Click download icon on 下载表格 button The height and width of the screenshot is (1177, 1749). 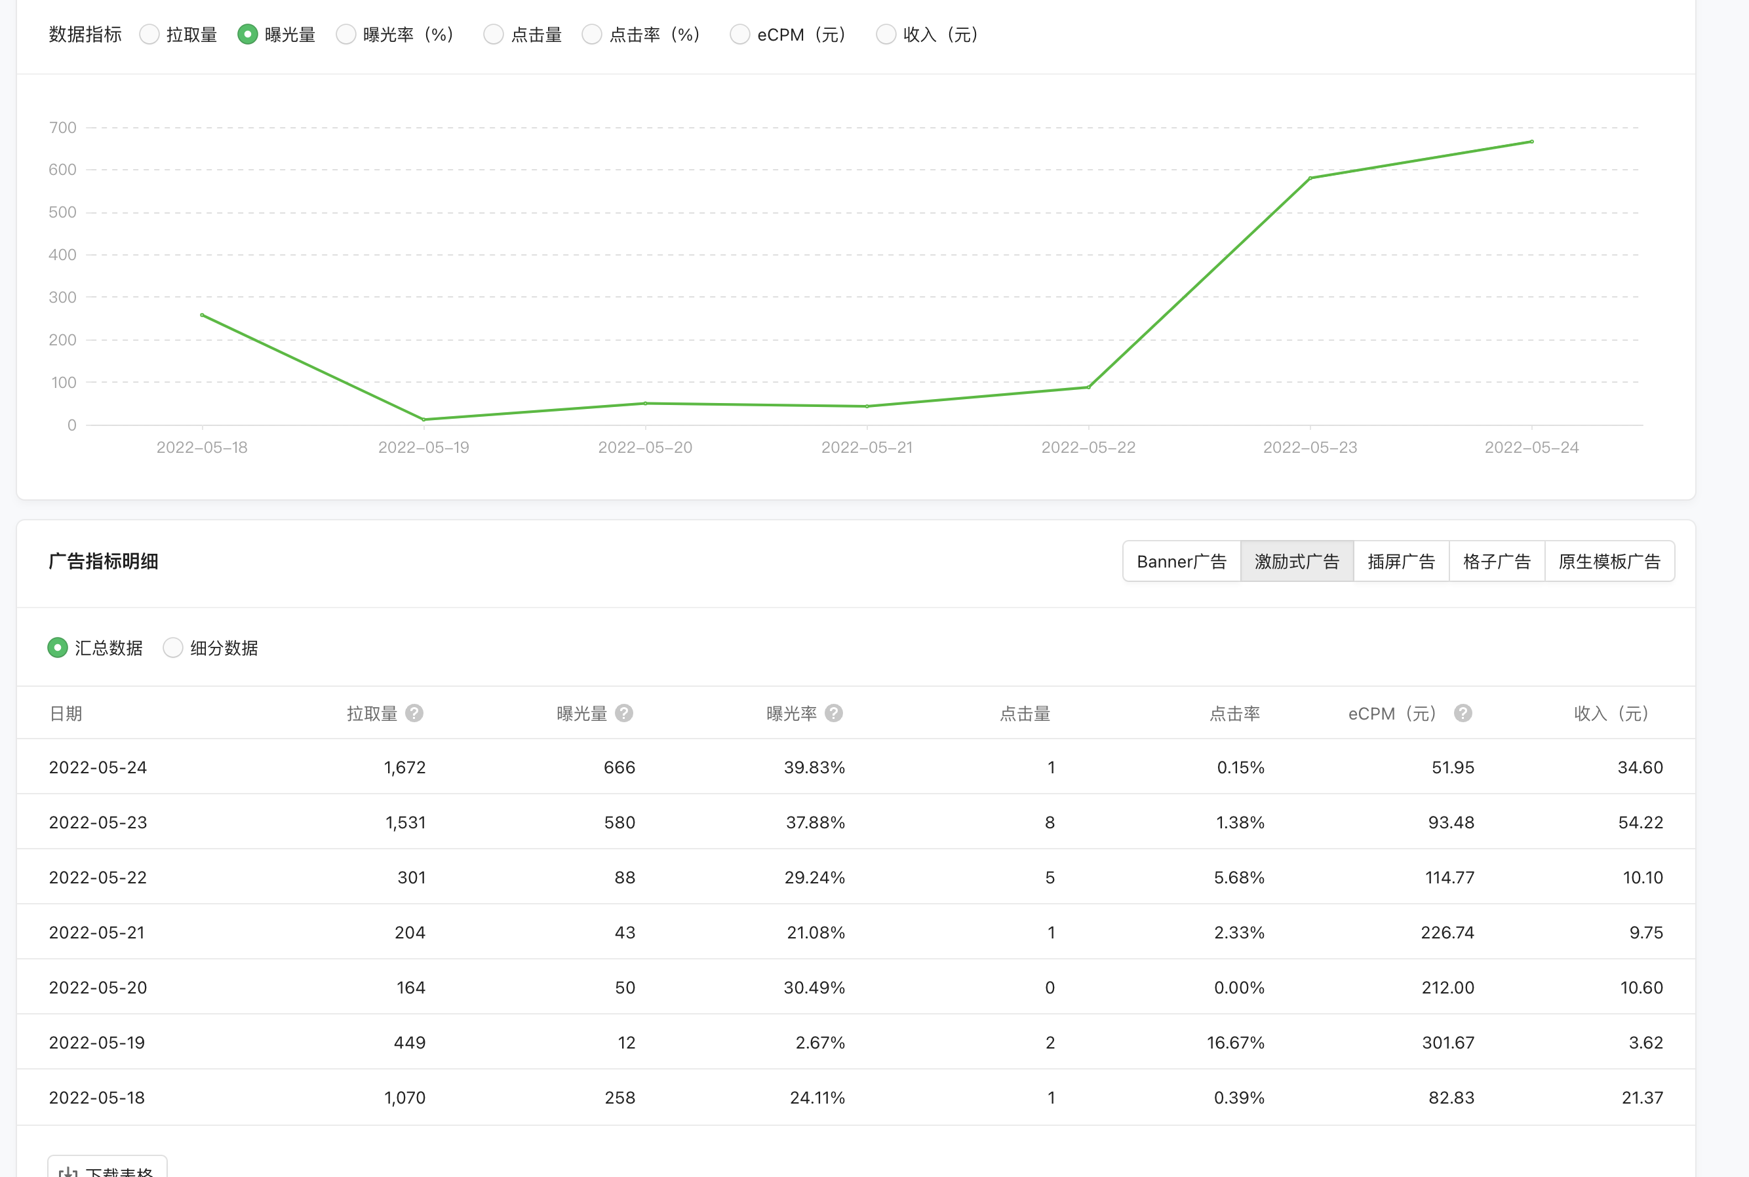click(x=68, y=1171)
